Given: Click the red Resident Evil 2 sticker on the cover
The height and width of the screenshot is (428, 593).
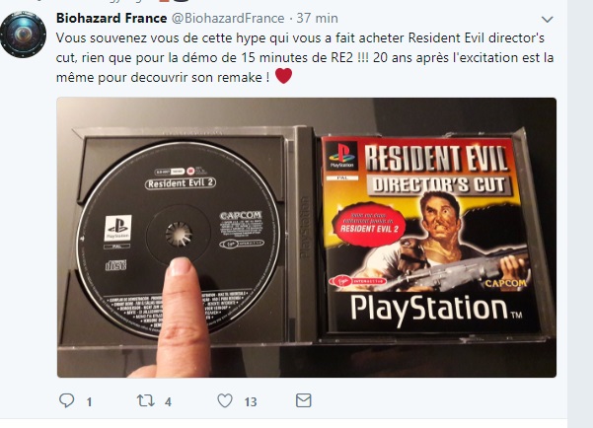Looking at the screenshot, I should pos(369,225).
